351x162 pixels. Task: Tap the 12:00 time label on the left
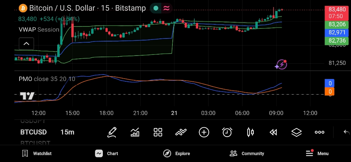click(x=38, y=113)
